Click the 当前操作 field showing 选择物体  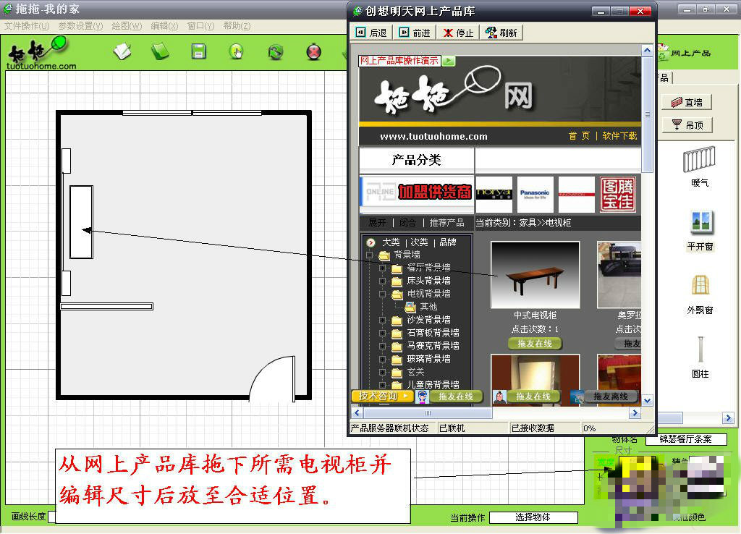point(533,517)
